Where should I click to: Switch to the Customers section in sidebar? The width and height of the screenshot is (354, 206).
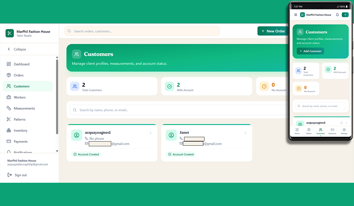pos(22,86)
